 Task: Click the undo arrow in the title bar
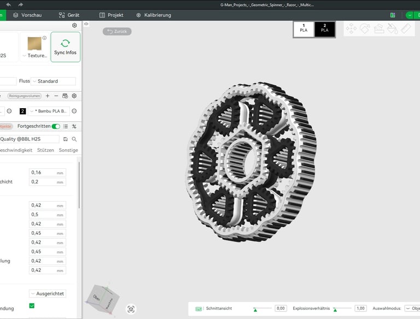click(9, 4)
